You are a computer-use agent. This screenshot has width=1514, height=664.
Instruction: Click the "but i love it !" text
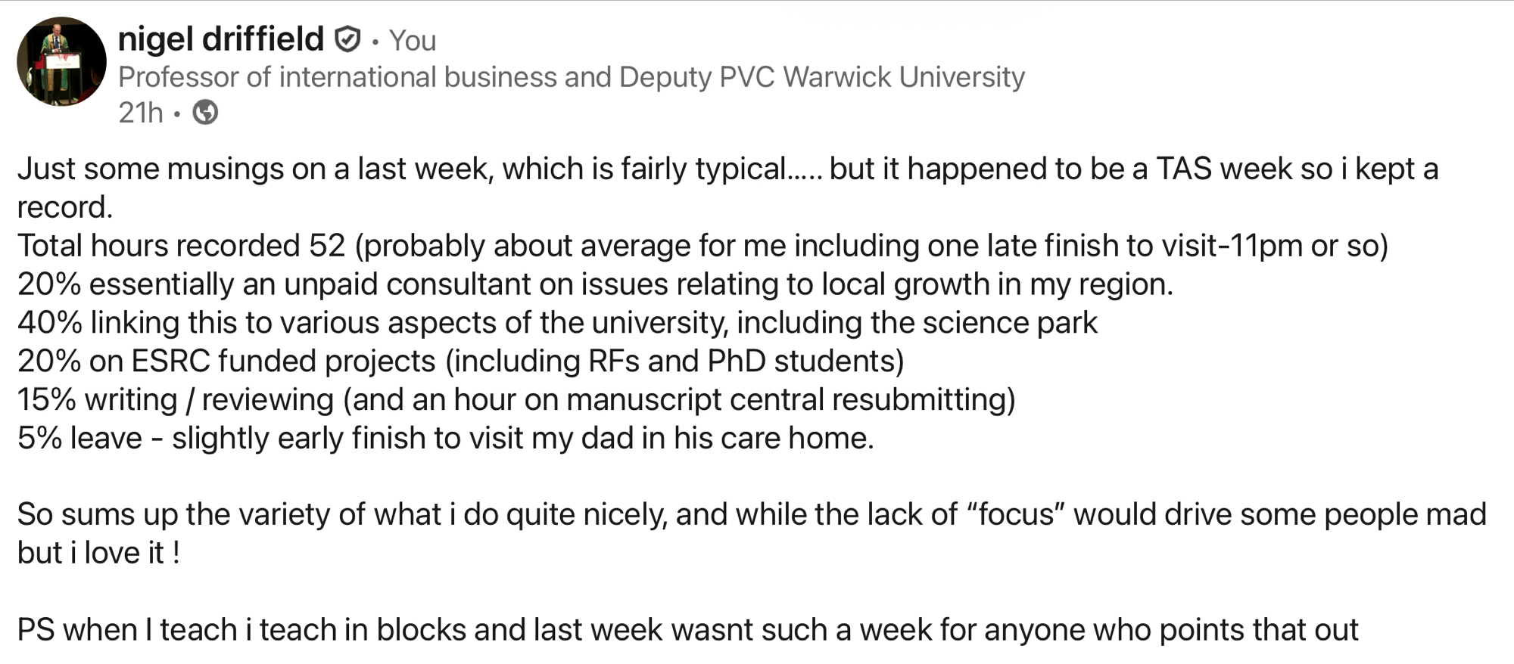[98, 554]
